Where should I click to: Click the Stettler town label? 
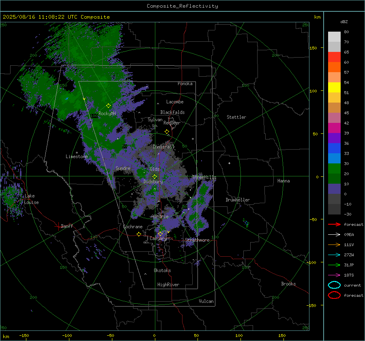(236, 117)
